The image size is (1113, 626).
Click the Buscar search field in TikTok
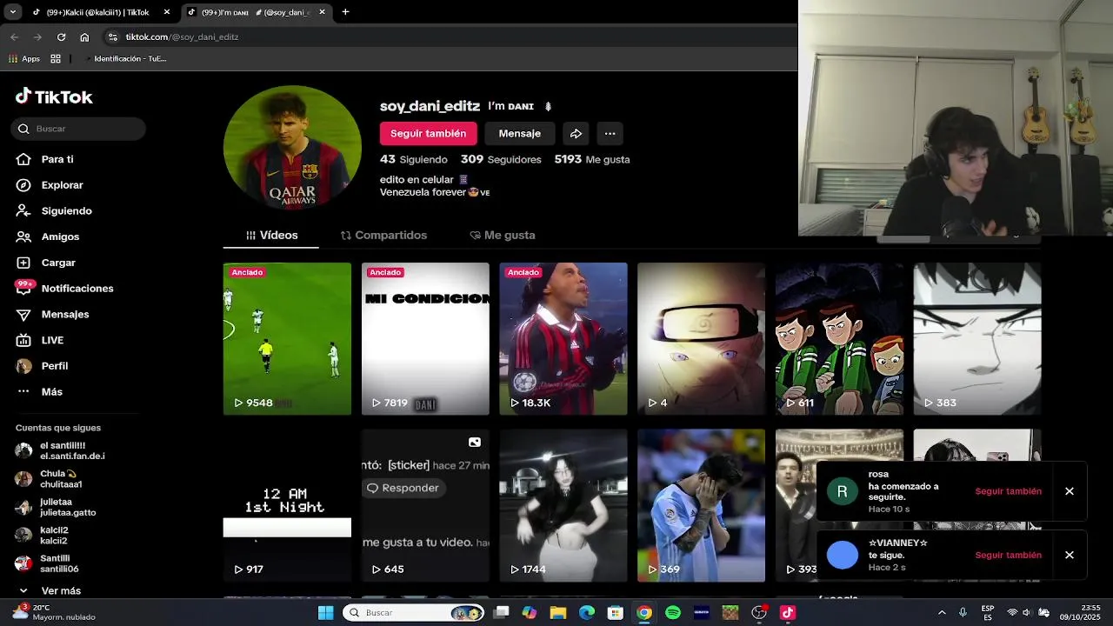click(78, 129)
